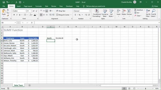
Task: Click the Share button
Action: (155, 6)
